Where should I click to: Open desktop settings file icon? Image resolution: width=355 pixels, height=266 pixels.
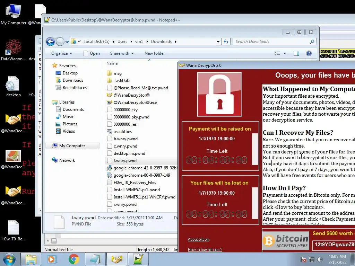(x=13, y=86)
